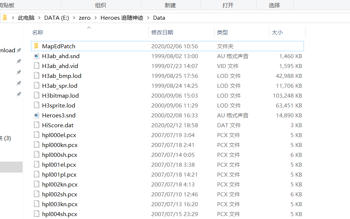This screenshot has width=350, height=219.
Task: Click the hpl000kn.pcx file icon
Action: click(x=37, y=144)
